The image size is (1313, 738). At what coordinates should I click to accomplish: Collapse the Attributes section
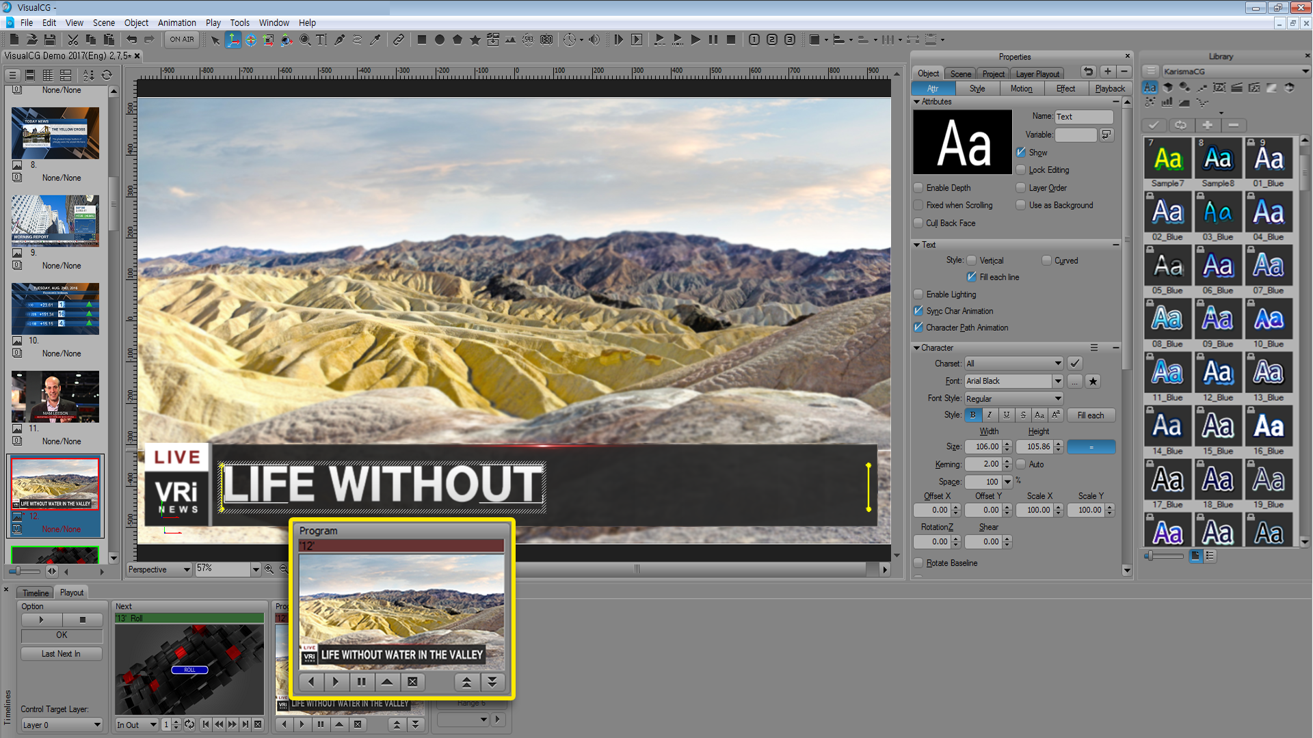click(x=917, y=102)
